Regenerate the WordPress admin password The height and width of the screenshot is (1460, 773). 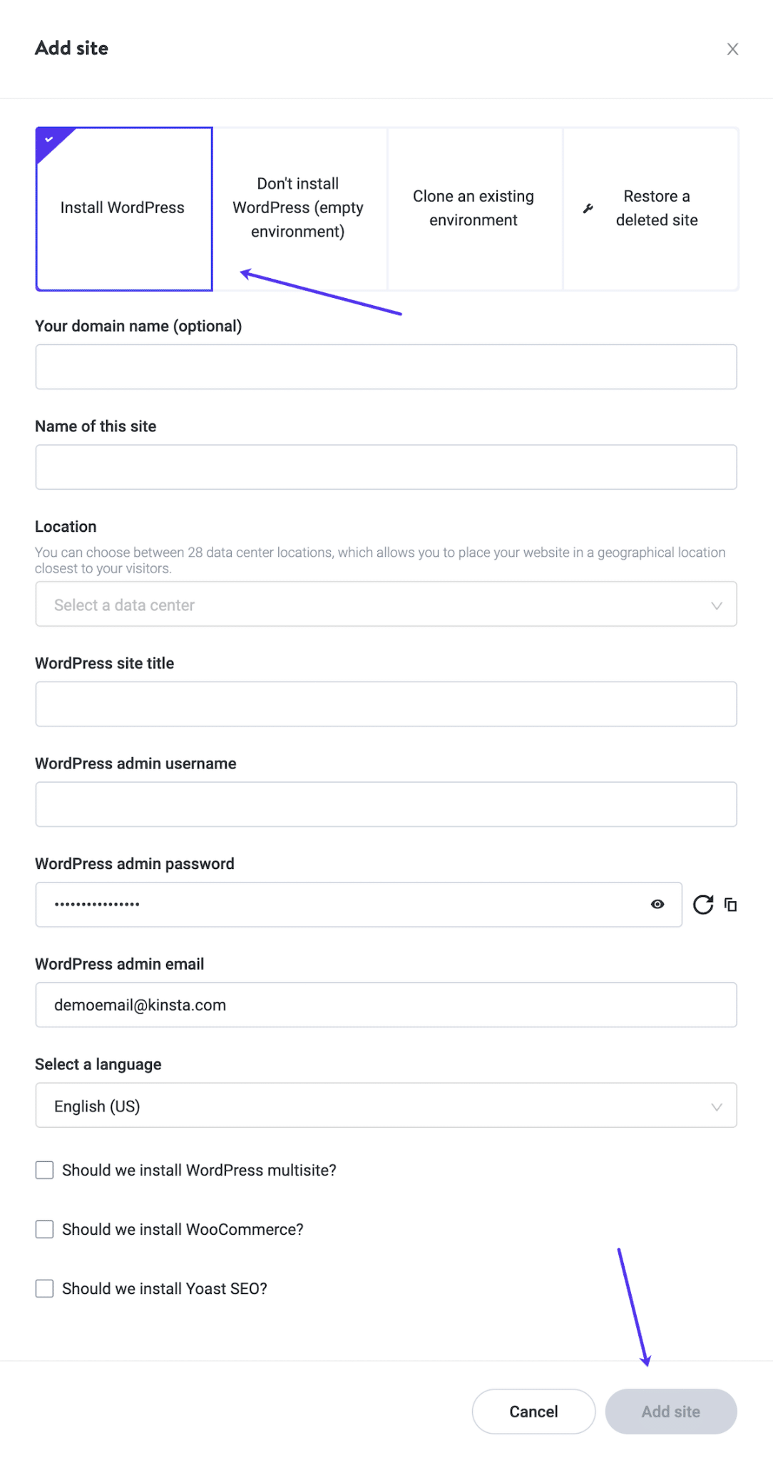pos(704,904)
